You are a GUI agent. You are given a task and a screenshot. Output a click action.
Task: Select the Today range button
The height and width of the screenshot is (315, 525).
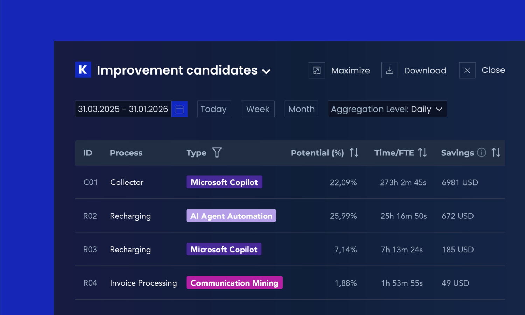214,109
